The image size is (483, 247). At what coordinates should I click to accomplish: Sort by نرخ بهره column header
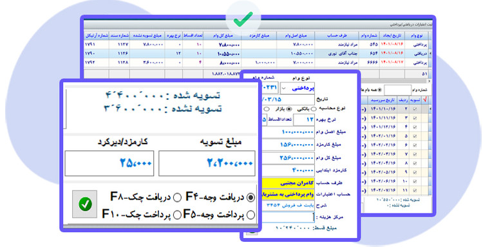(x=174, y=35)
